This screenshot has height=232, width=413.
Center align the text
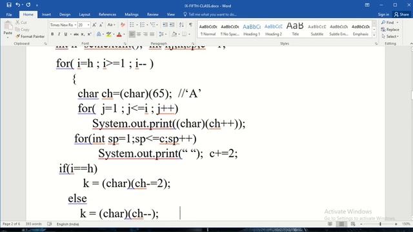coord(139,34)
